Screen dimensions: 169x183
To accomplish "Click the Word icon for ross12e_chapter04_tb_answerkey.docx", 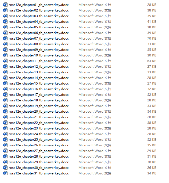I will [5, 22].
